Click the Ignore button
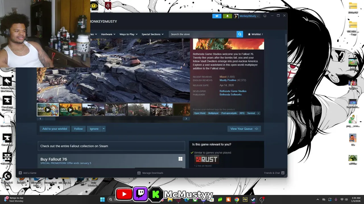The width and height of the screenshot is (364, 204). (x=94, y=129)
